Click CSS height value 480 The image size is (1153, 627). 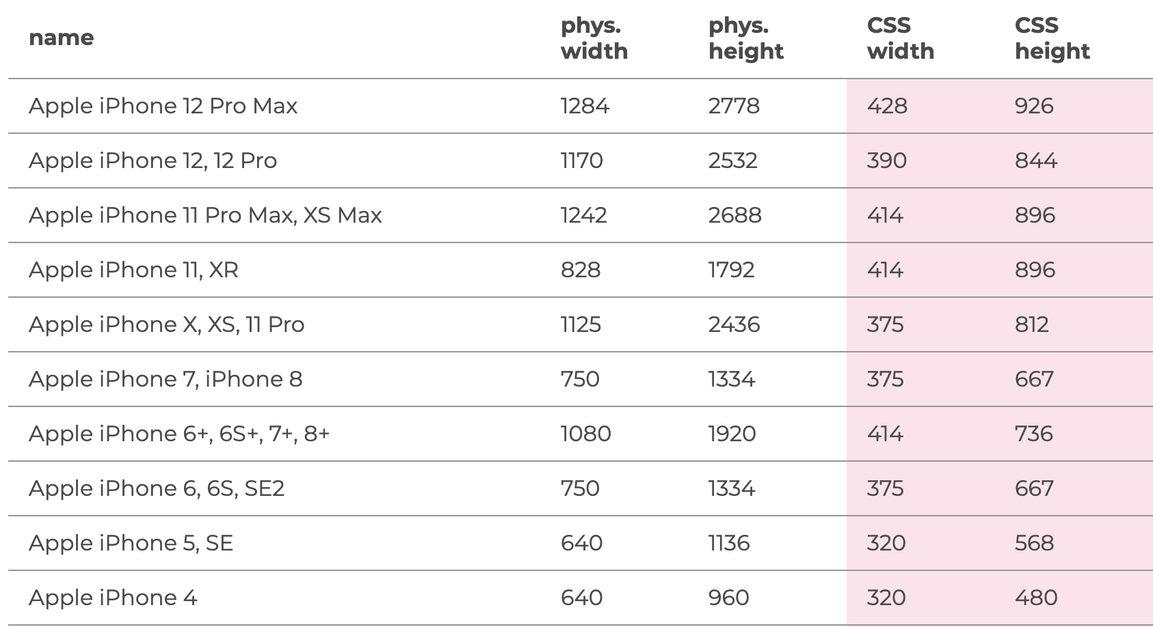[1036, 598]
